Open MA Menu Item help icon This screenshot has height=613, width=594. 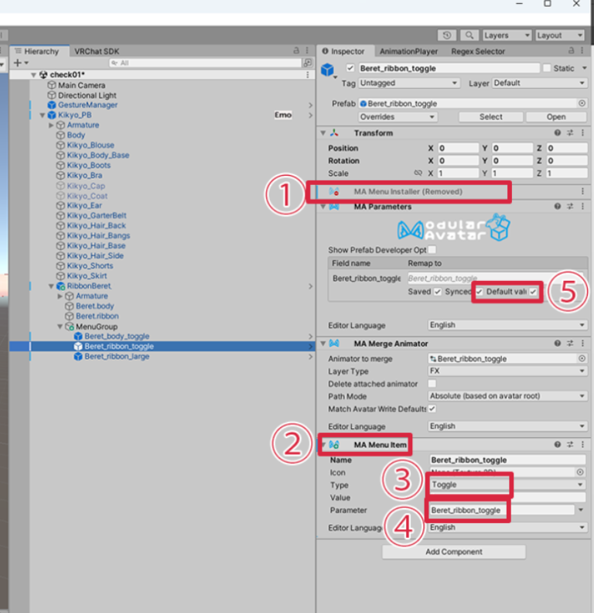pos(558,444)
